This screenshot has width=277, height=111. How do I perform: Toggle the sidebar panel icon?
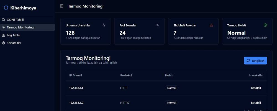[x=61, y=6]
